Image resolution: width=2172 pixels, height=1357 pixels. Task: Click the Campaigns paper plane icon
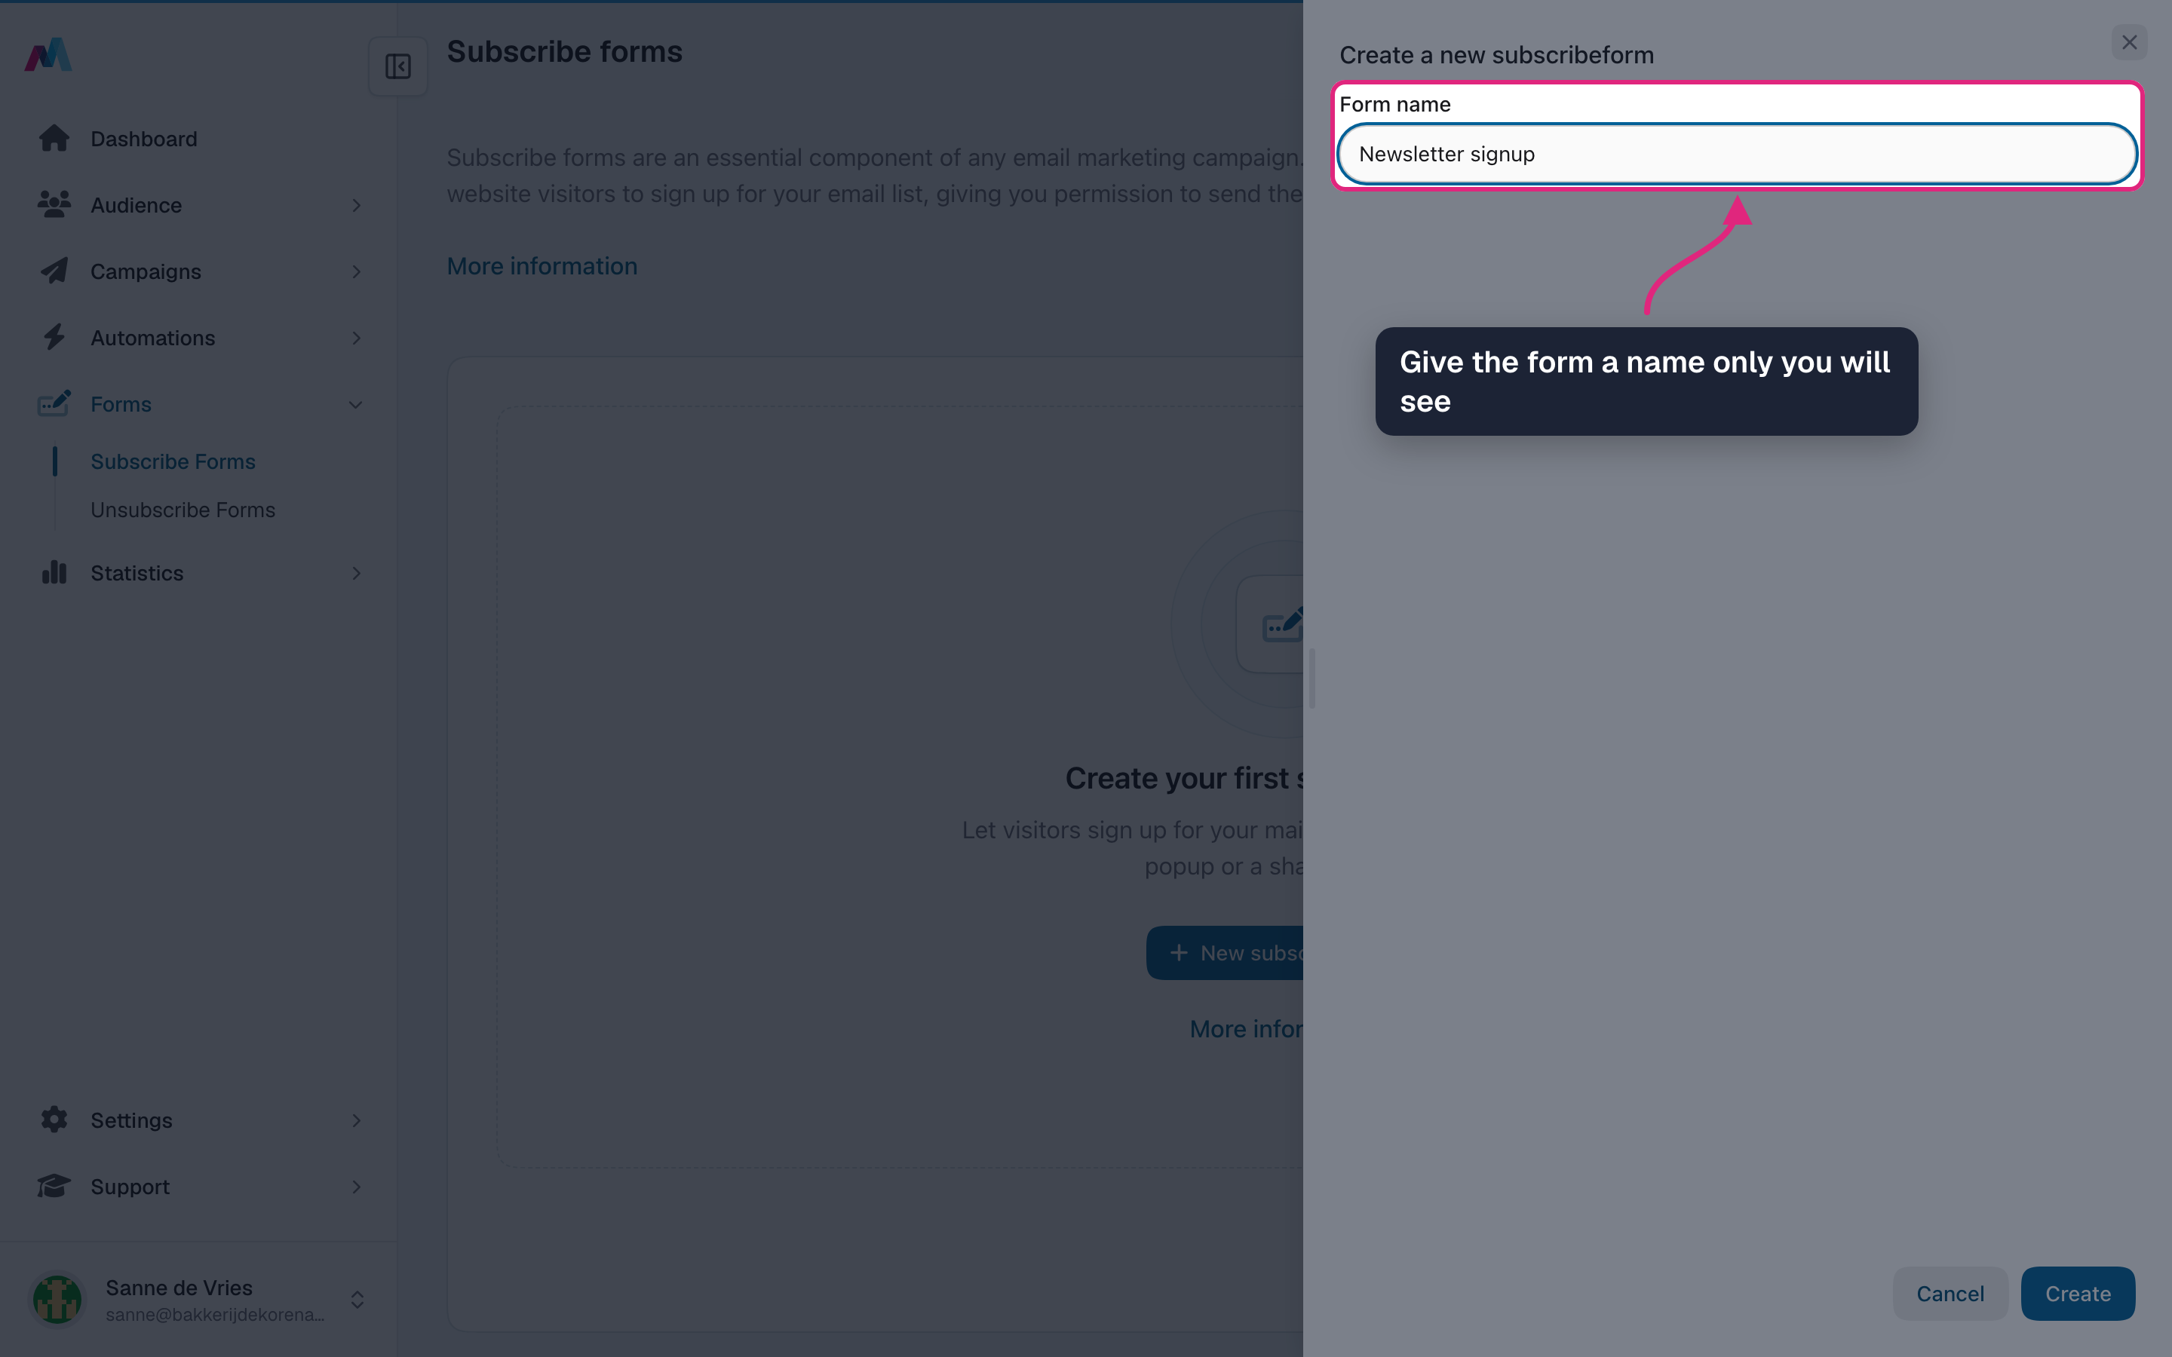pyautogui.click(x=54, y=271)
